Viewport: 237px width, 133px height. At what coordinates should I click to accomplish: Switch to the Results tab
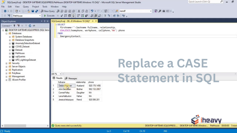tap(57, 78)
